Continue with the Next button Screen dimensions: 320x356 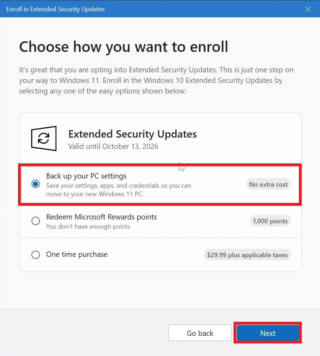pyautogui.click(x=268, y=333)
